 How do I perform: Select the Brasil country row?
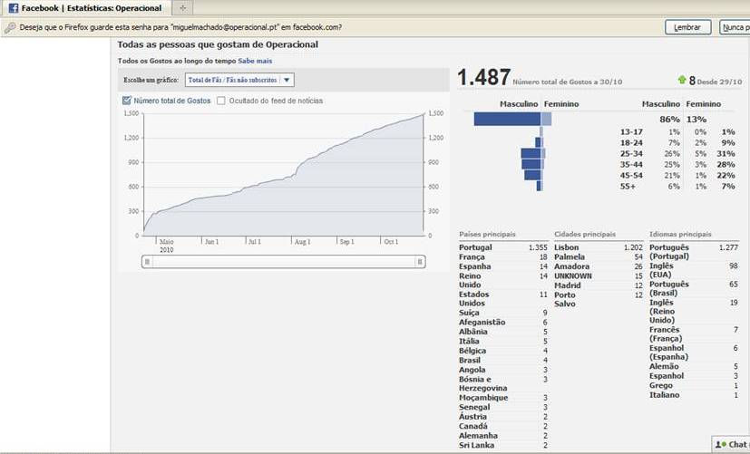[502, 361]
